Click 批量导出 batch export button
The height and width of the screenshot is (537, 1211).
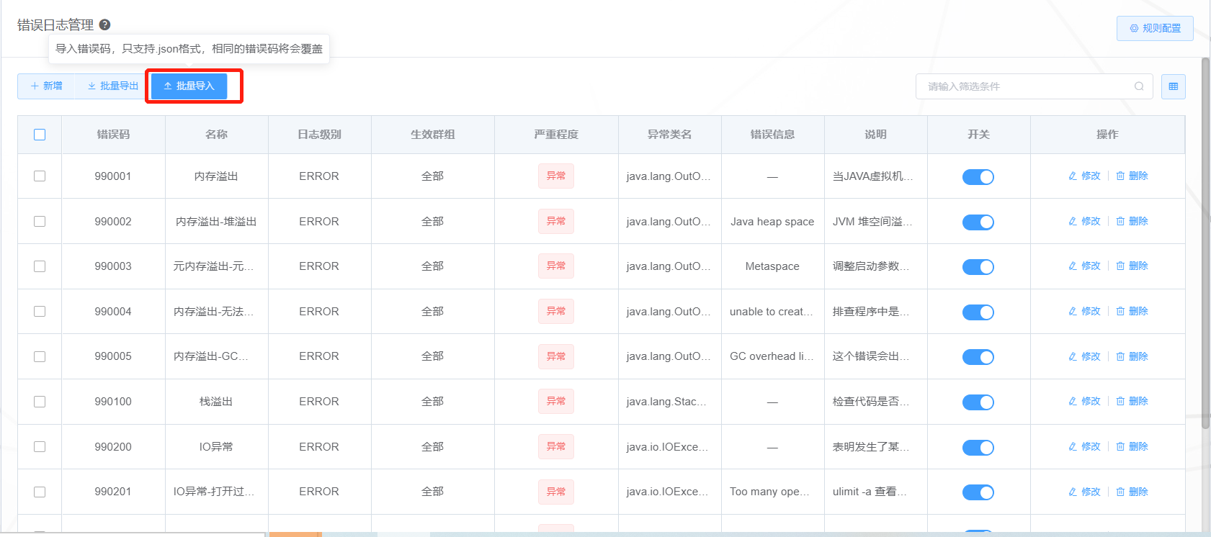[112, 86]
